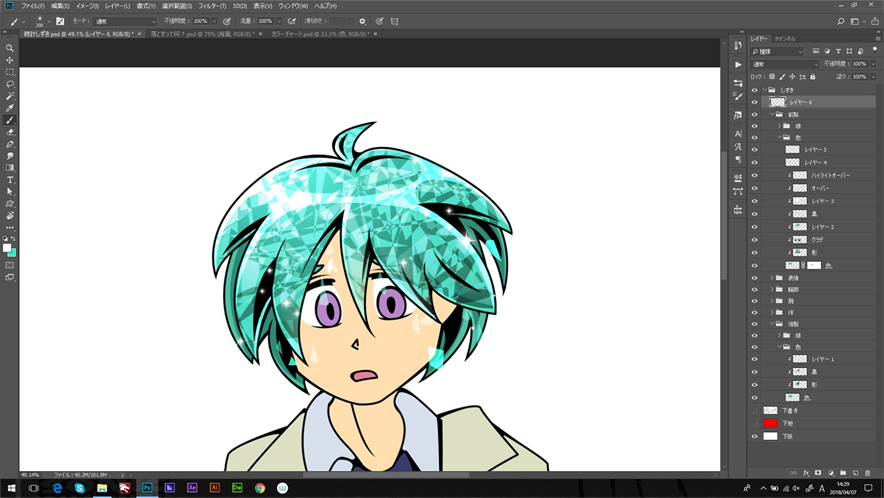Select the Eraser tool
This screenshot has height=498, width=884.
[9, 132]
